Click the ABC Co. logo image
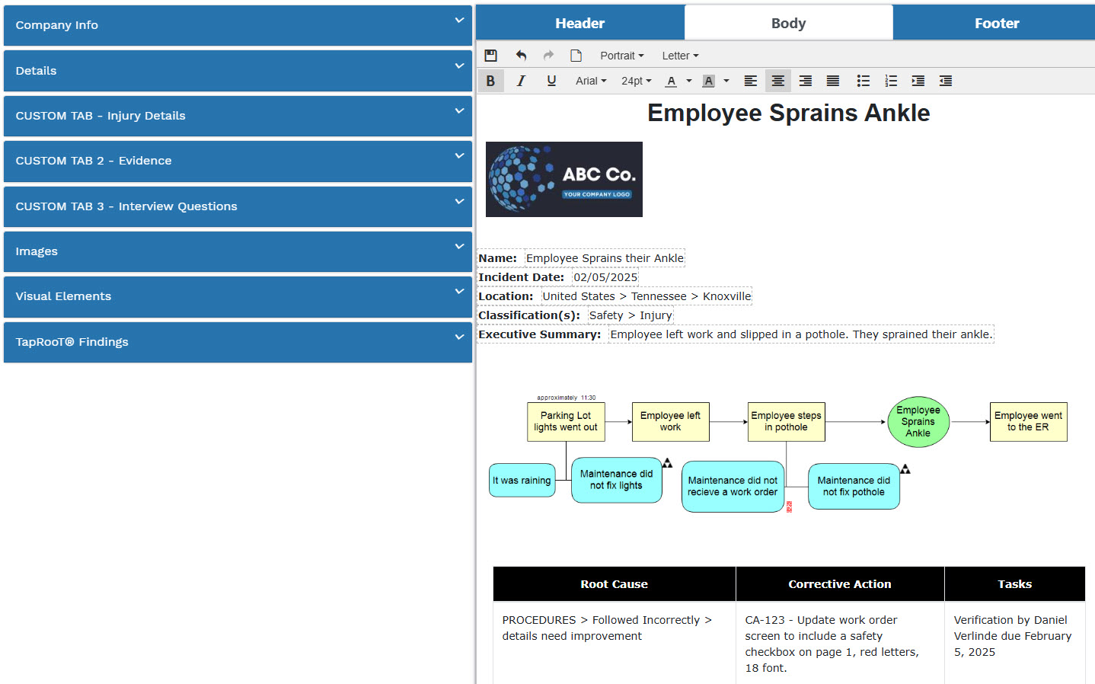Viewport: 1095px width, 684px height. (563, 179)
